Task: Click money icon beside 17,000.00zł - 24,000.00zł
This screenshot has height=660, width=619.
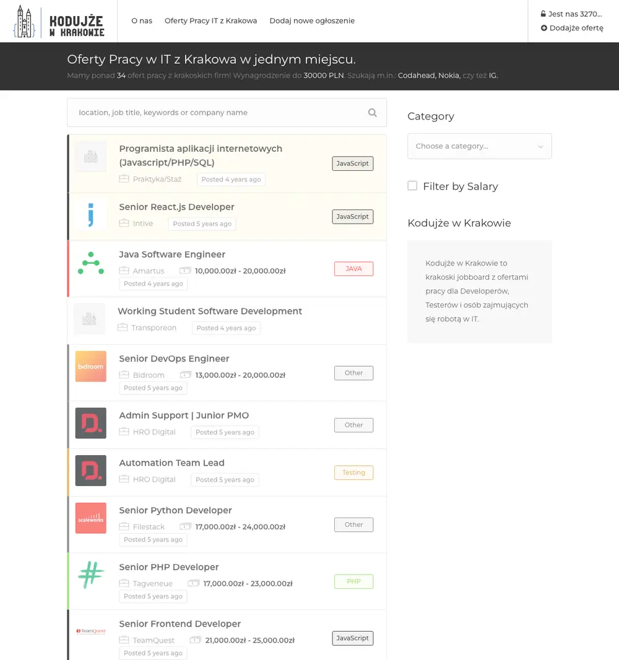Action: pos(186,526)
